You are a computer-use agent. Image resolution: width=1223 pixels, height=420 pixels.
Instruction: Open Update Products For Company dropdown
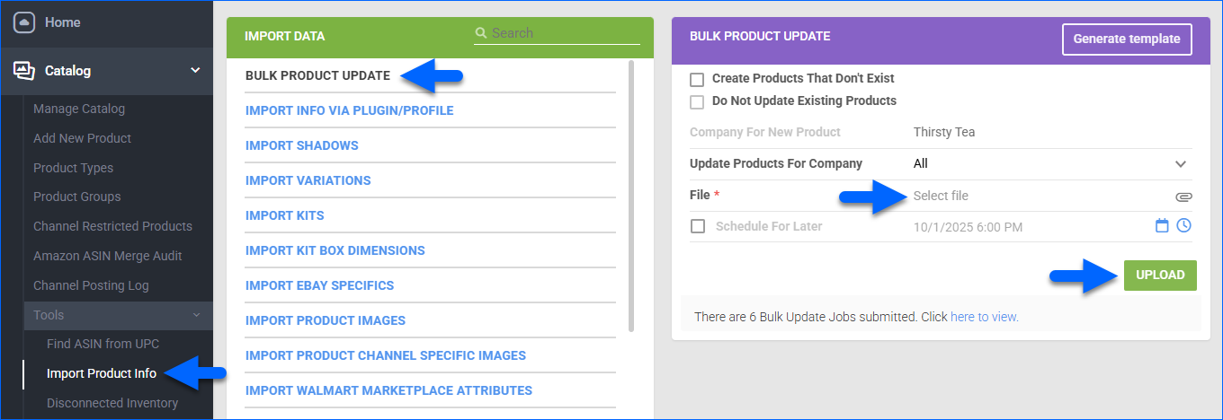(x=1181, y=164)
